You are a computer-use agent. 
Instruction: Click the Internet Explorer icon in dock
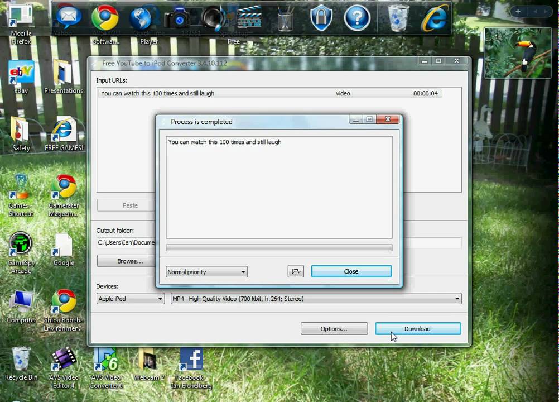click(435, 18)
